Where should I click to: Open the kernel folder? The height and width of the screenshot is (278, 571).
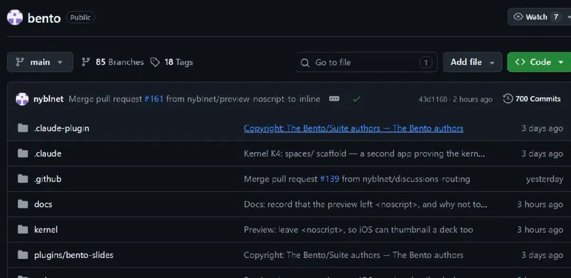coord(46,229)
